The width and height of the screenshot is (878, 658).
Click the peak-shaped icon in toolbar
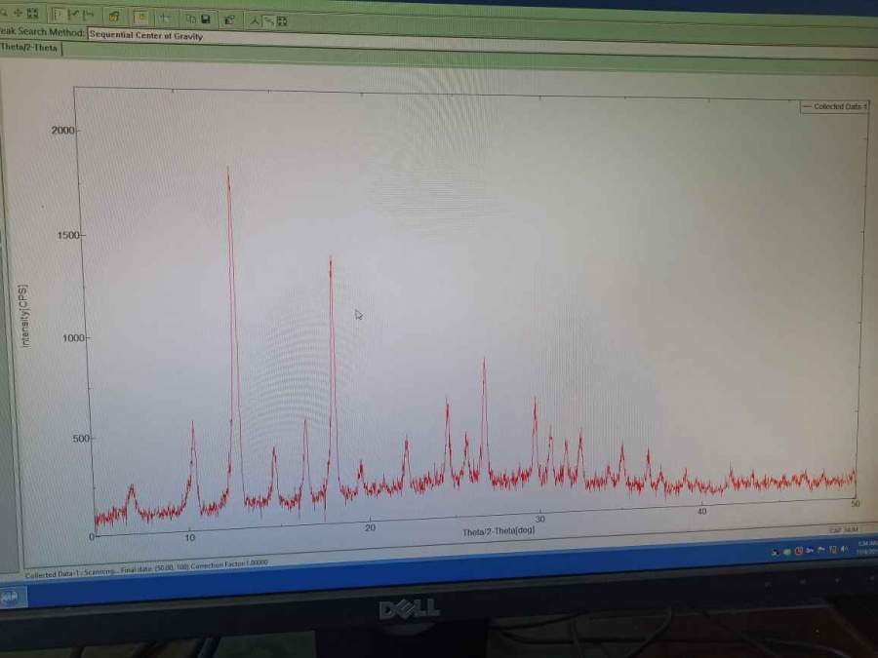(255, 20)
